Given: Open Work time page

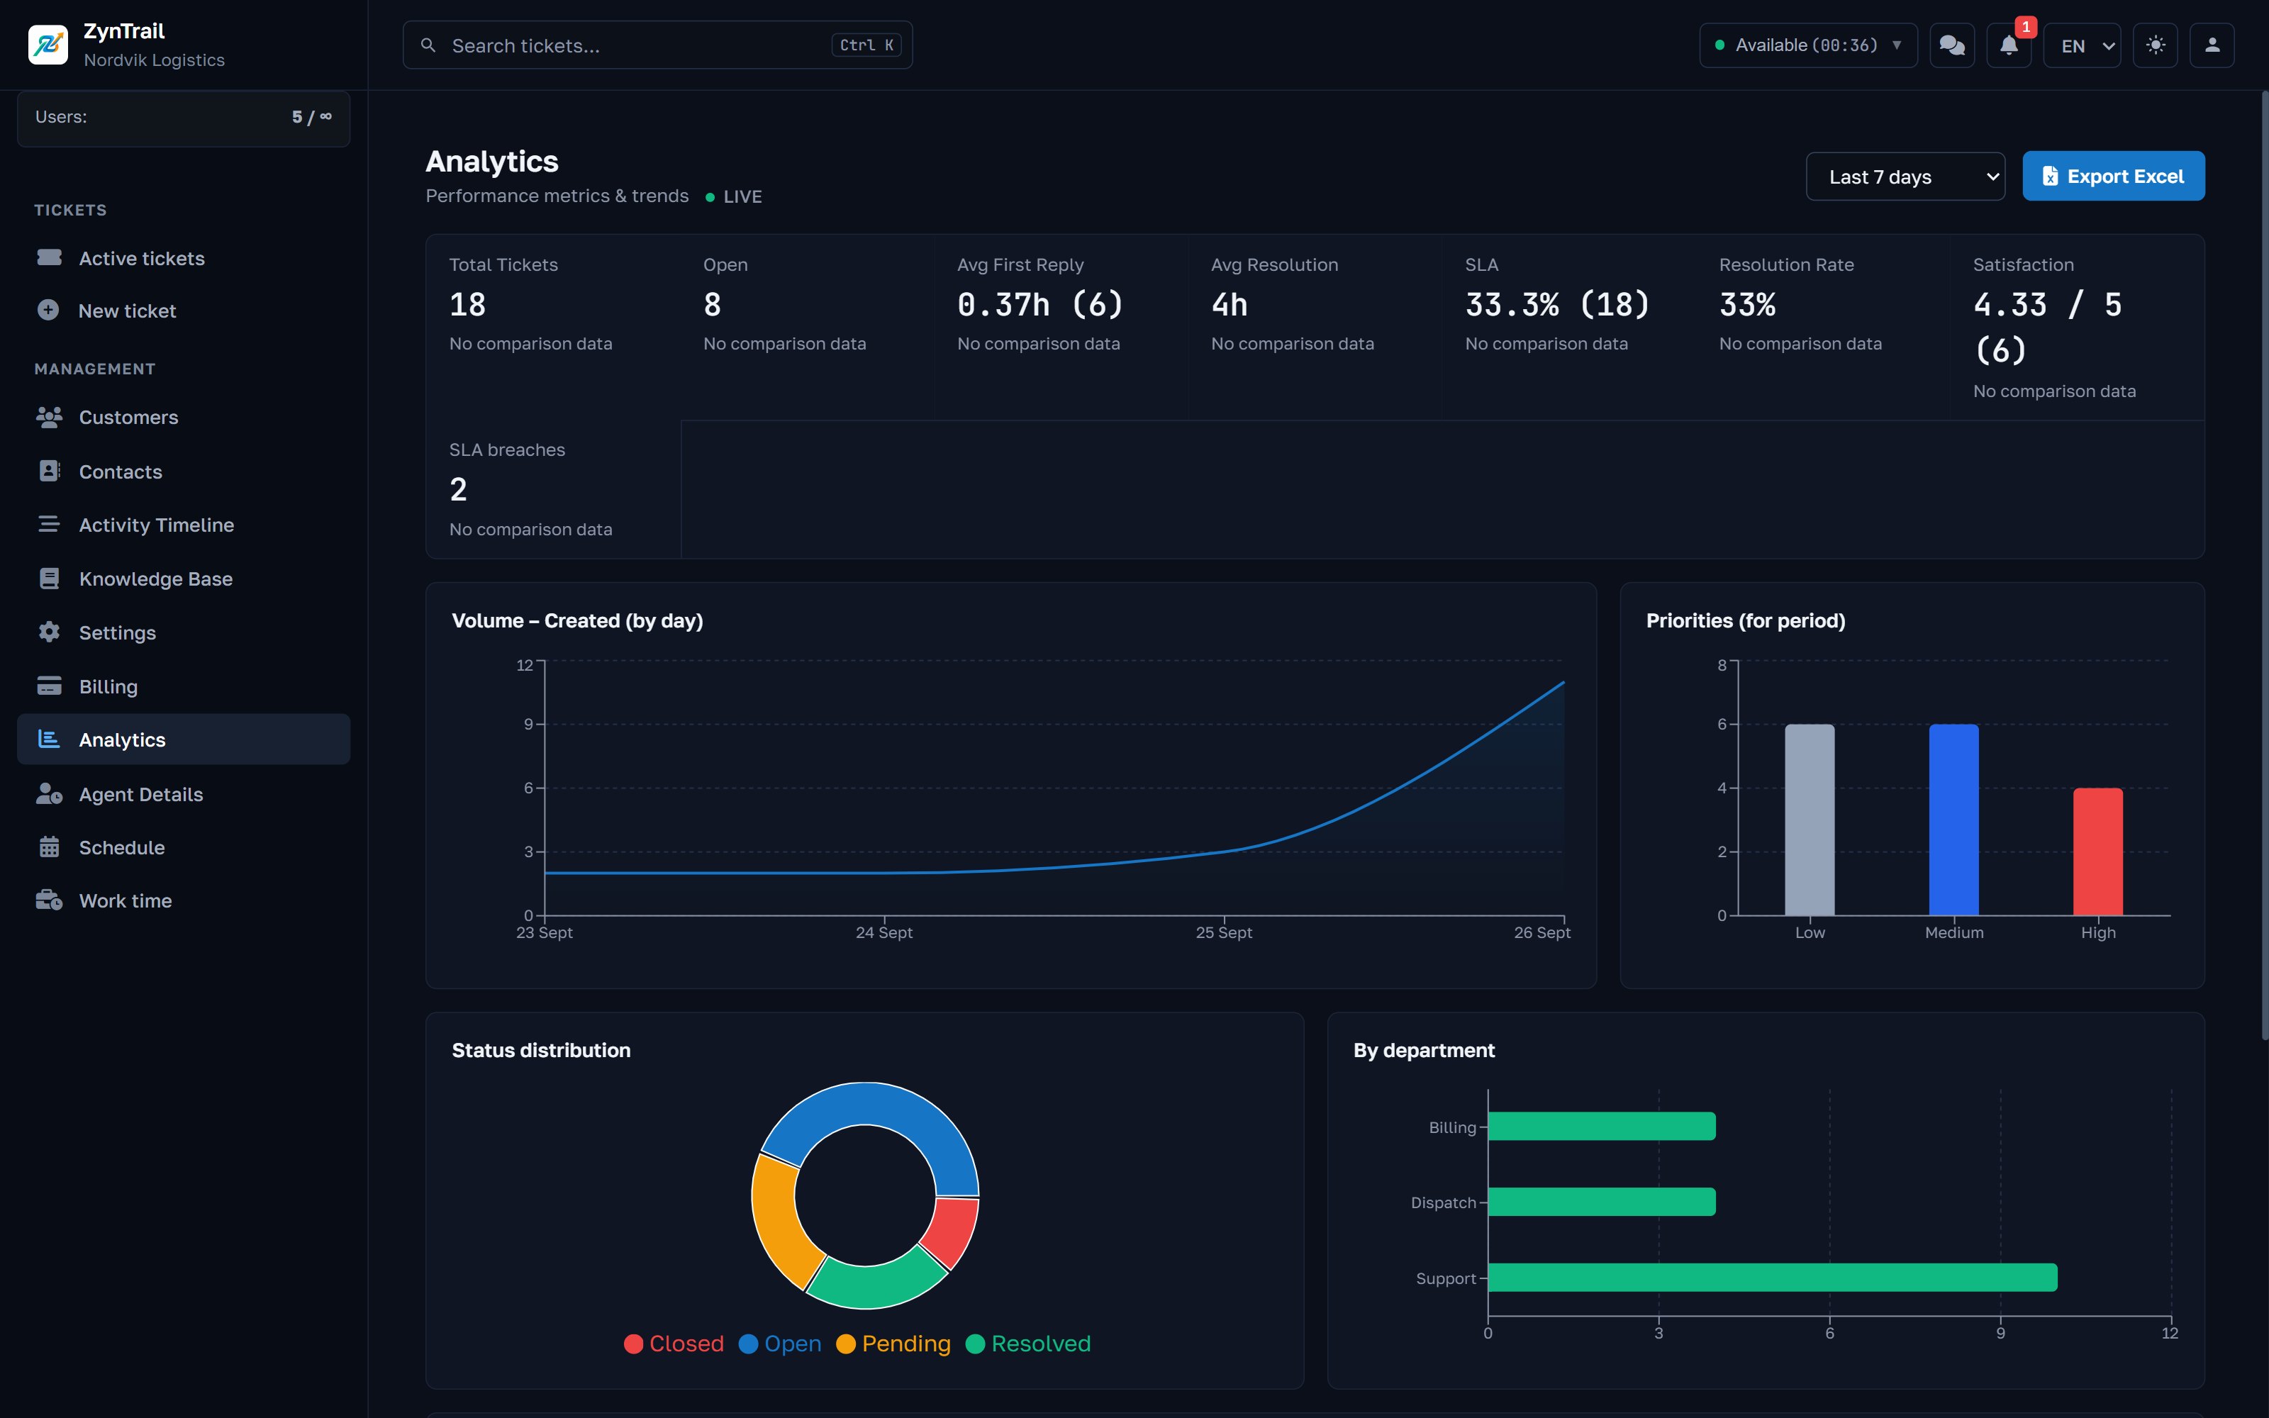Looking at the screenshot, I should coord(184,900).
